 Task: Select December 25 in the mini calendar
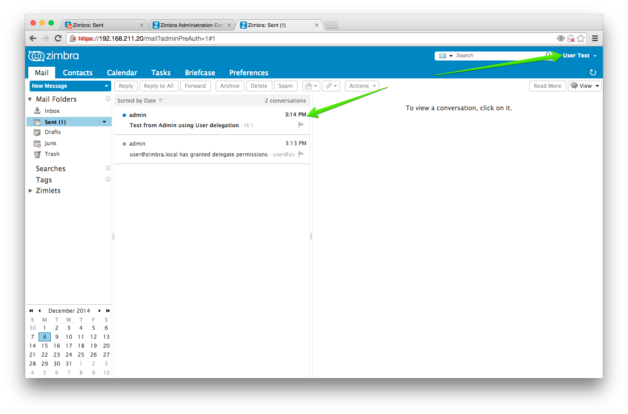81,355
